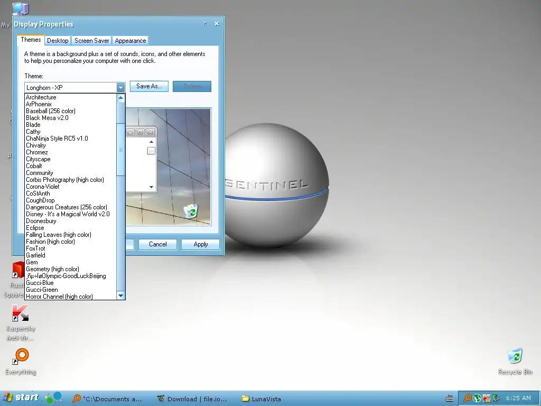Choose the FoxTrot theme
541x406 pixels.
click(71, 248)
